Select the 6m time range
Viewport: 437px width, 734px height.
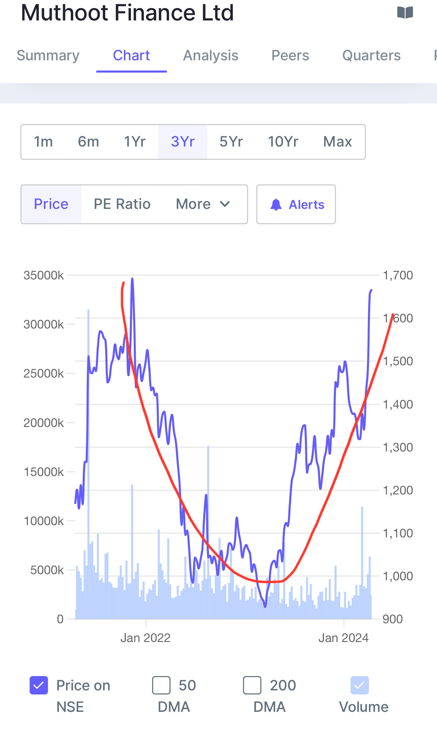click(x=88, y=142)
